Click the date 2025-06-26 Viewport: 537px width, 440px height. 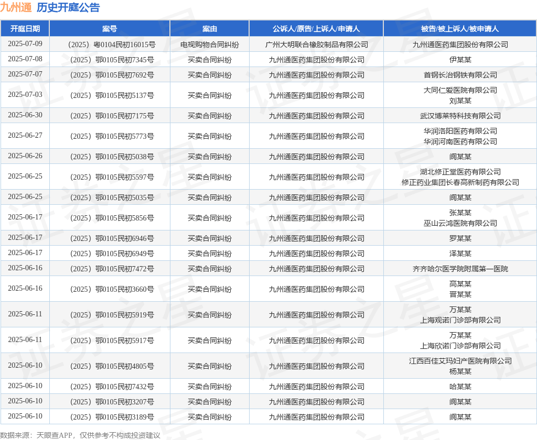click(x=25, y=156)
